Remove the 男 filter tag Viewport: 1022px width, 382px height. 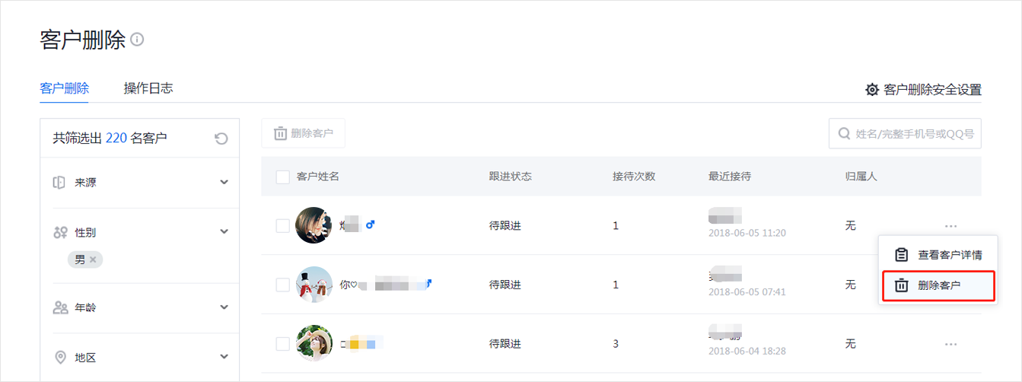coord(93,259)
